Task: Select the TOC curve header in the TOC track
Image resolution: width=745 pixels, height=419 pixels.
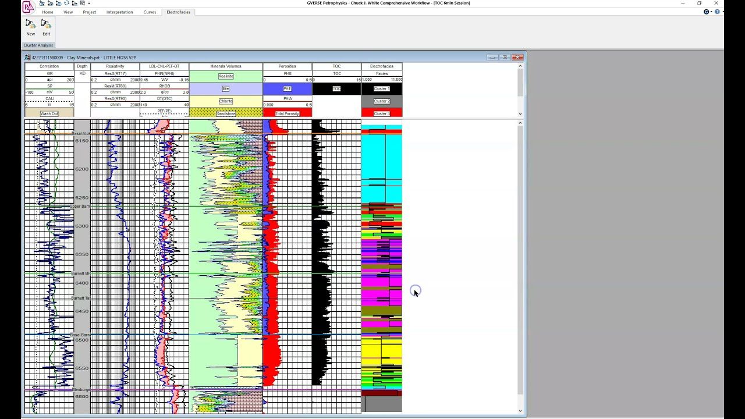Action: [x=336, y=88]
